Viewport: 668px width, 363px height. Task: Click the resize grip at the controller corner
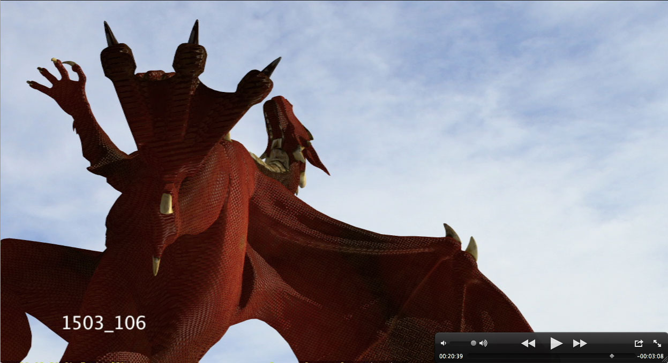click(664, 360)
